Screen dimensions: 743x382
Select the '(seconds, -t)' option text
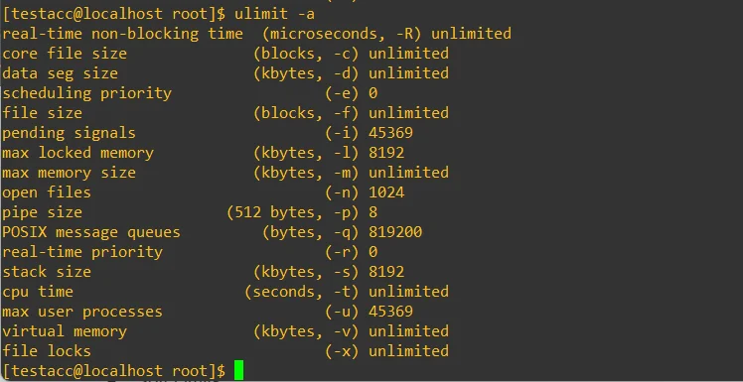302,292
